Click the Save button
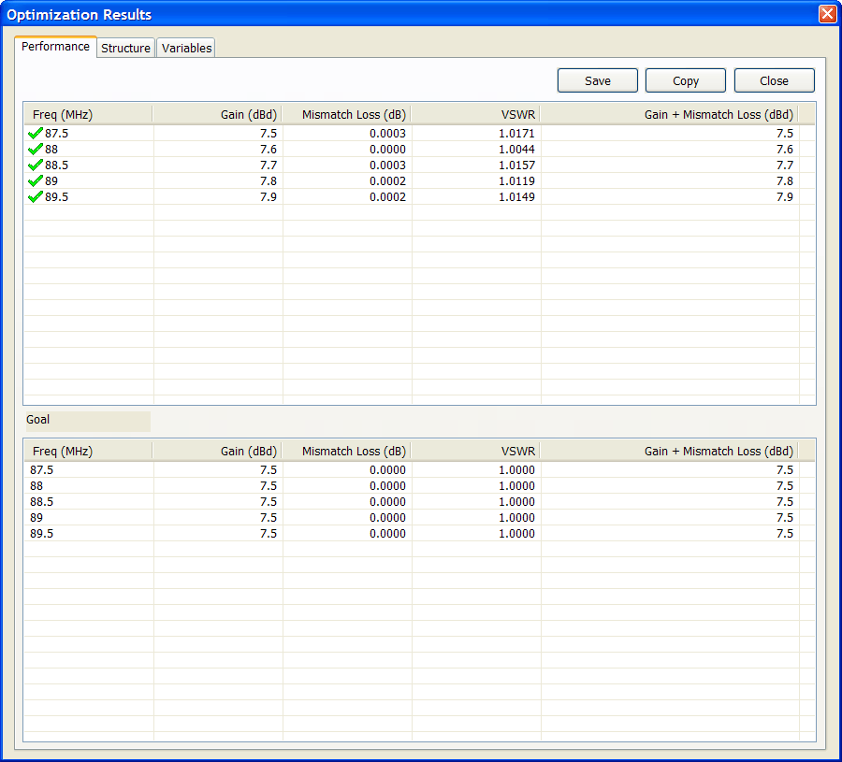Screen dimensions: 842x762 pyautogui.click(x=597, y=80)
